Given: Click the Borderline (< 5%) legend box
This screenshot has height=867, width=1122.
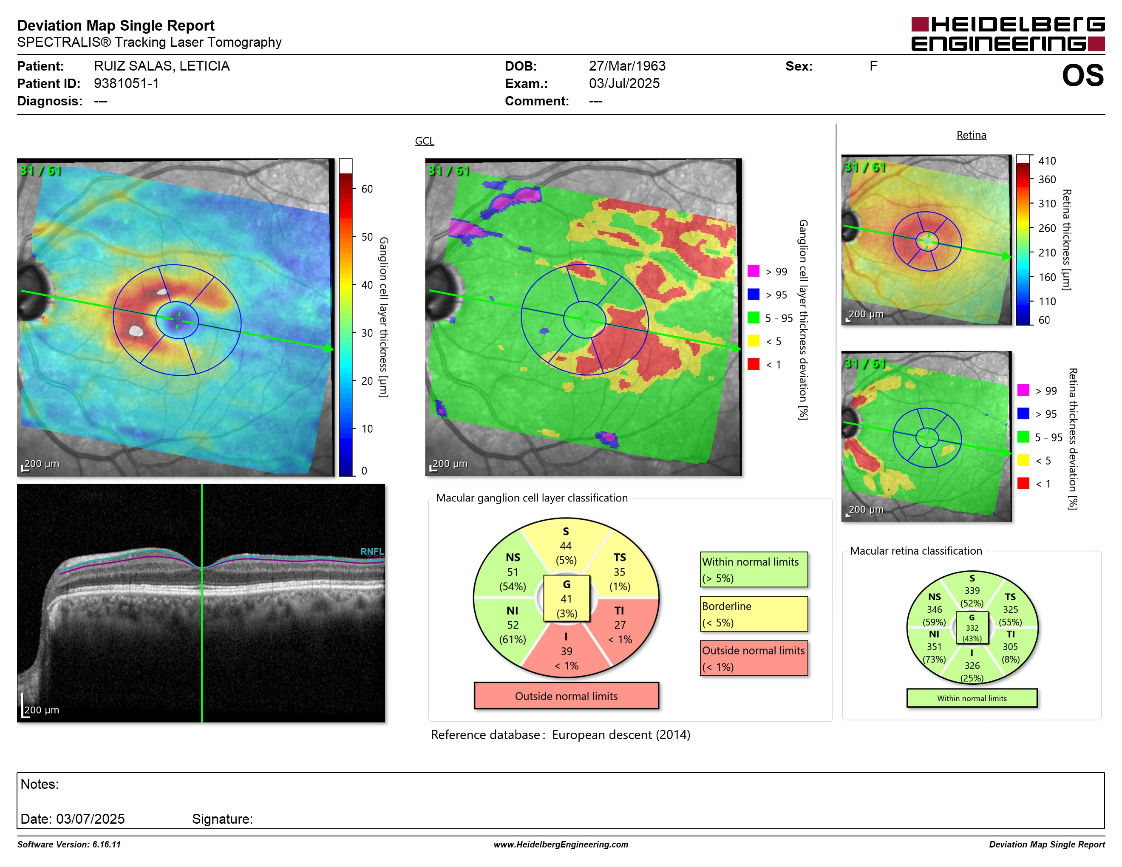Looking at the screenshot, I should pyautogui.click(x=754, y=614).
